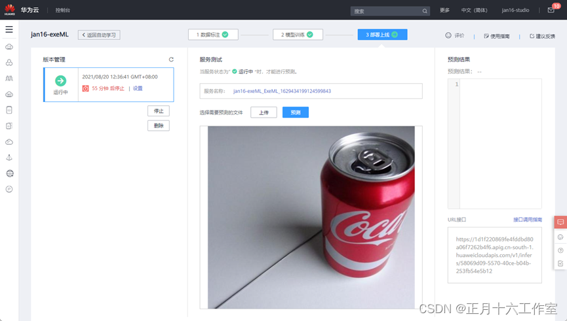Viewport: 567px width, 321px height.
Task: Click the copy-style sidebar icon
Action: 9,126
